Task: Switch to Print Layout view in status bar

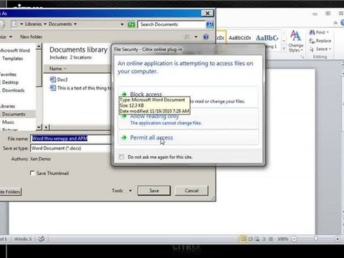Action: (243, 239)
